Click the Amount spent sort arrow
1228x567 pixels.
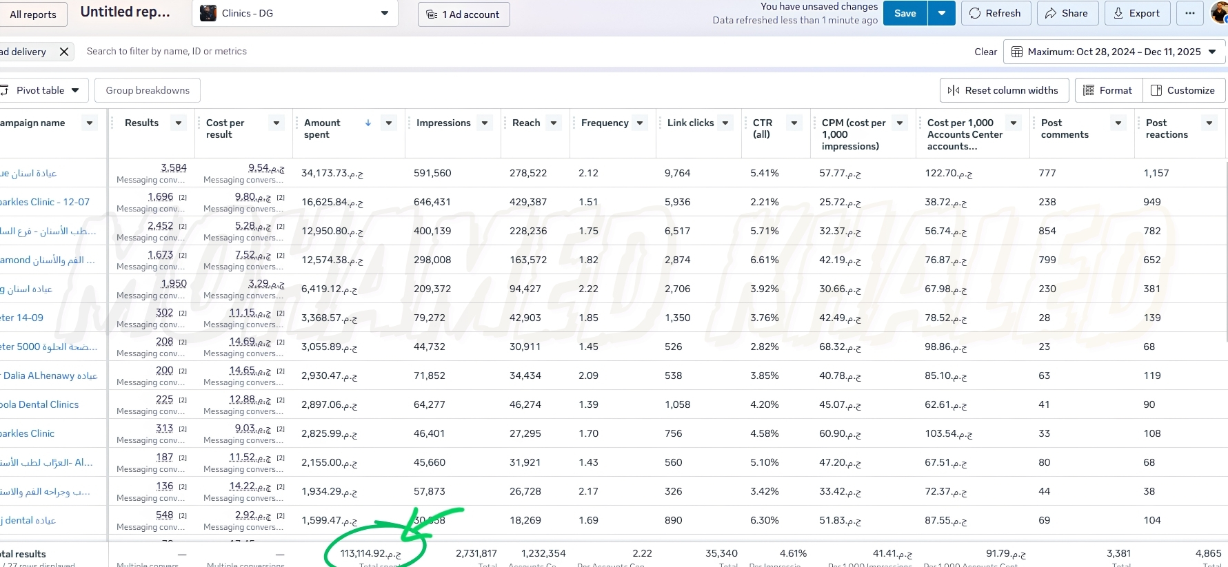pyautogui.click(x=368, y=123)
